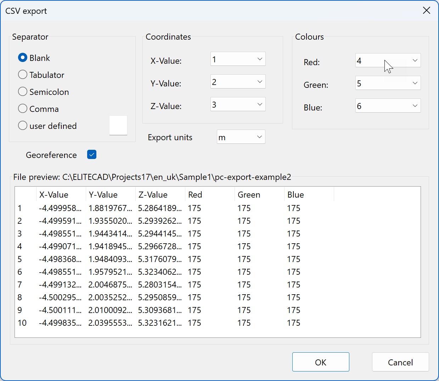
Task: Open the X-Value column dropdown
Action: [238, 59]
